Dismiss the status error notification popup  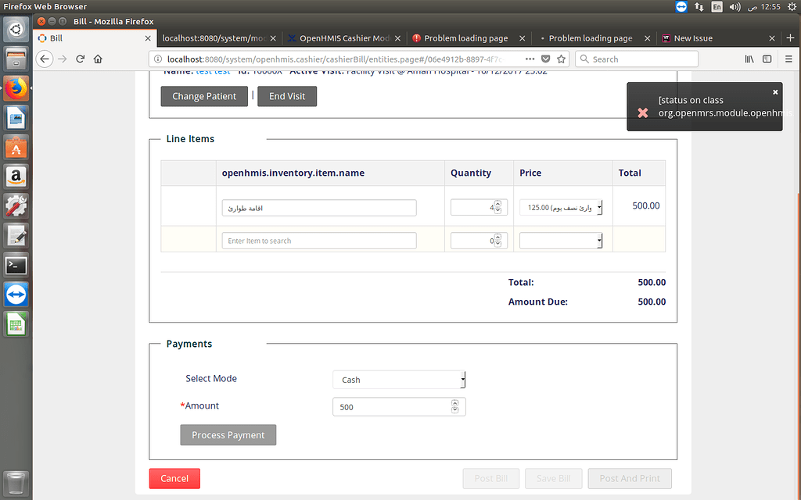click(775, 91)
